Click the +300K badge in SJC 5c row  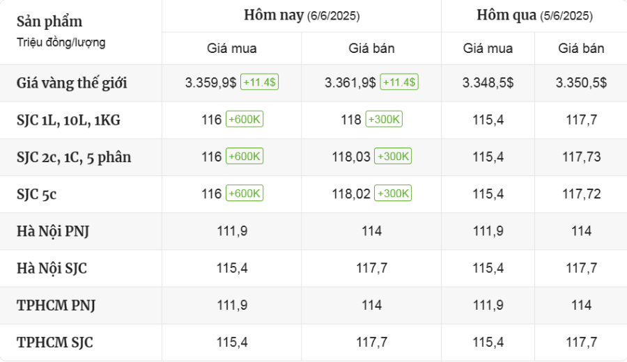[393, 194]
